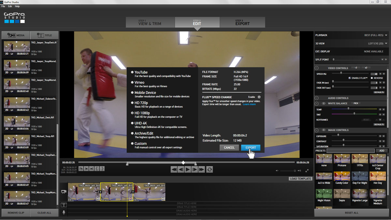Viewport: 391px width, 220px height.
Task: Expand the Audio Controls section
Action: click(316, 98)
